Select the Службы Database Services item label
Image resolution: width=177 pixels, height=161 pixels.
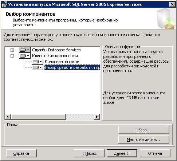point(56,50)
